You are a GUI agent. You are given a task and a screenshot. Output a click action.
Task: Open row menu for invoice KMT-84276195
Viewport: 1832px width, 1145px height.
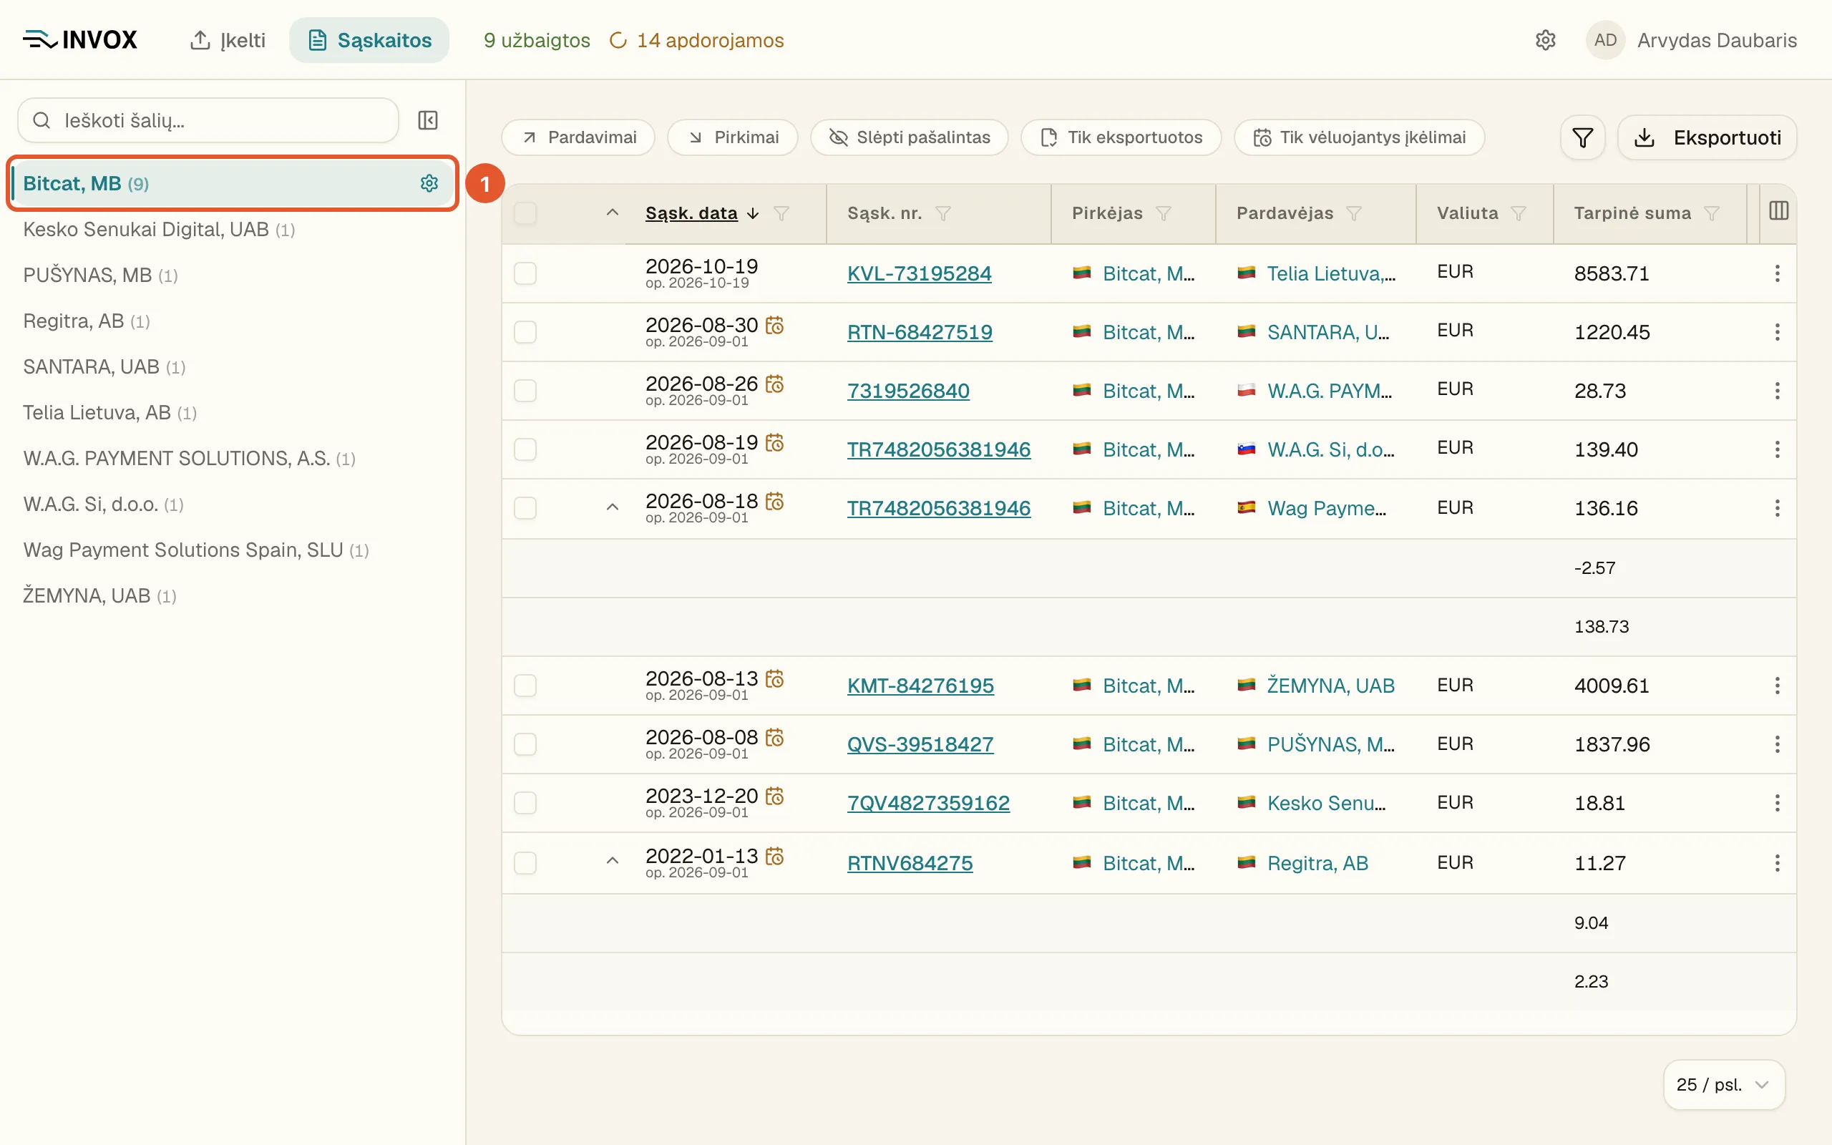click(1777, 686)
